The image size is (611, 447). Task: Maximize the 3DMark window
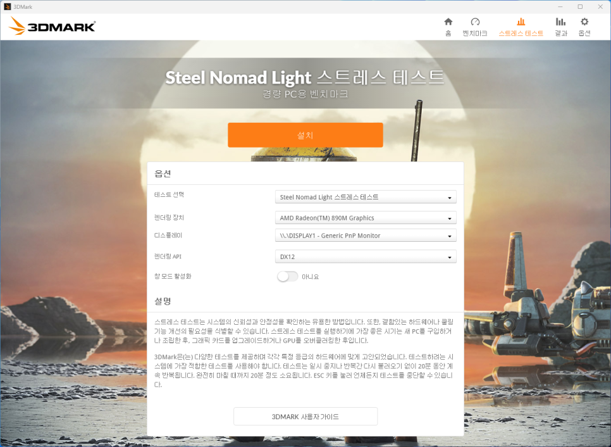580,6
